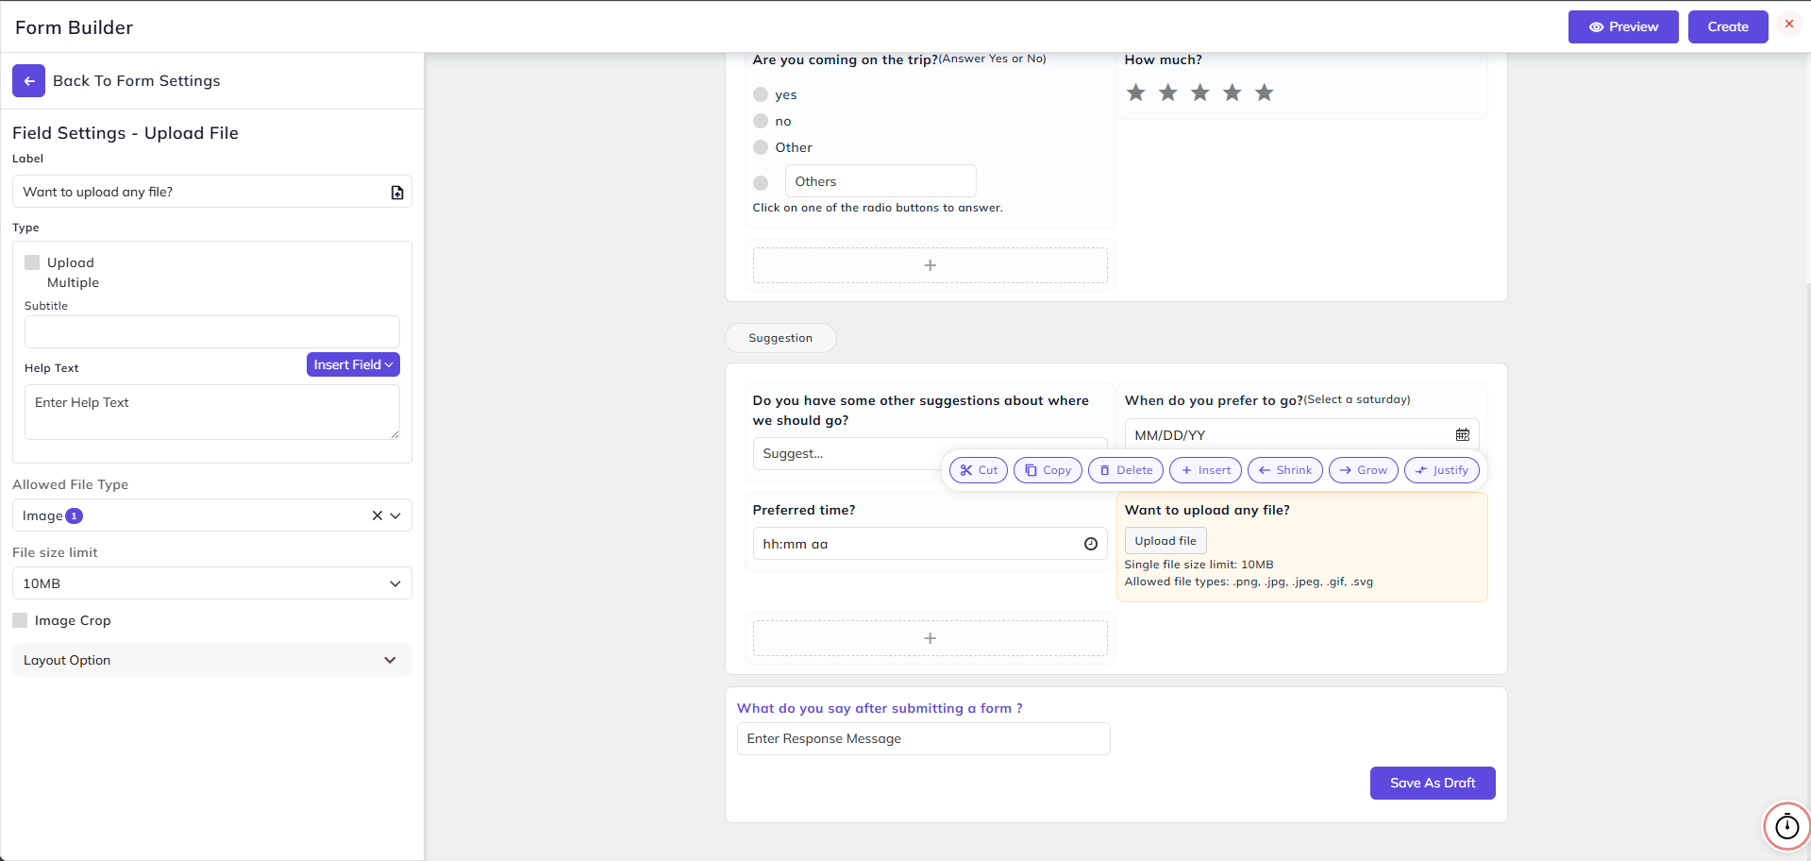
Task: Click the Help Text textarea
Action: (x=212, y=412)
